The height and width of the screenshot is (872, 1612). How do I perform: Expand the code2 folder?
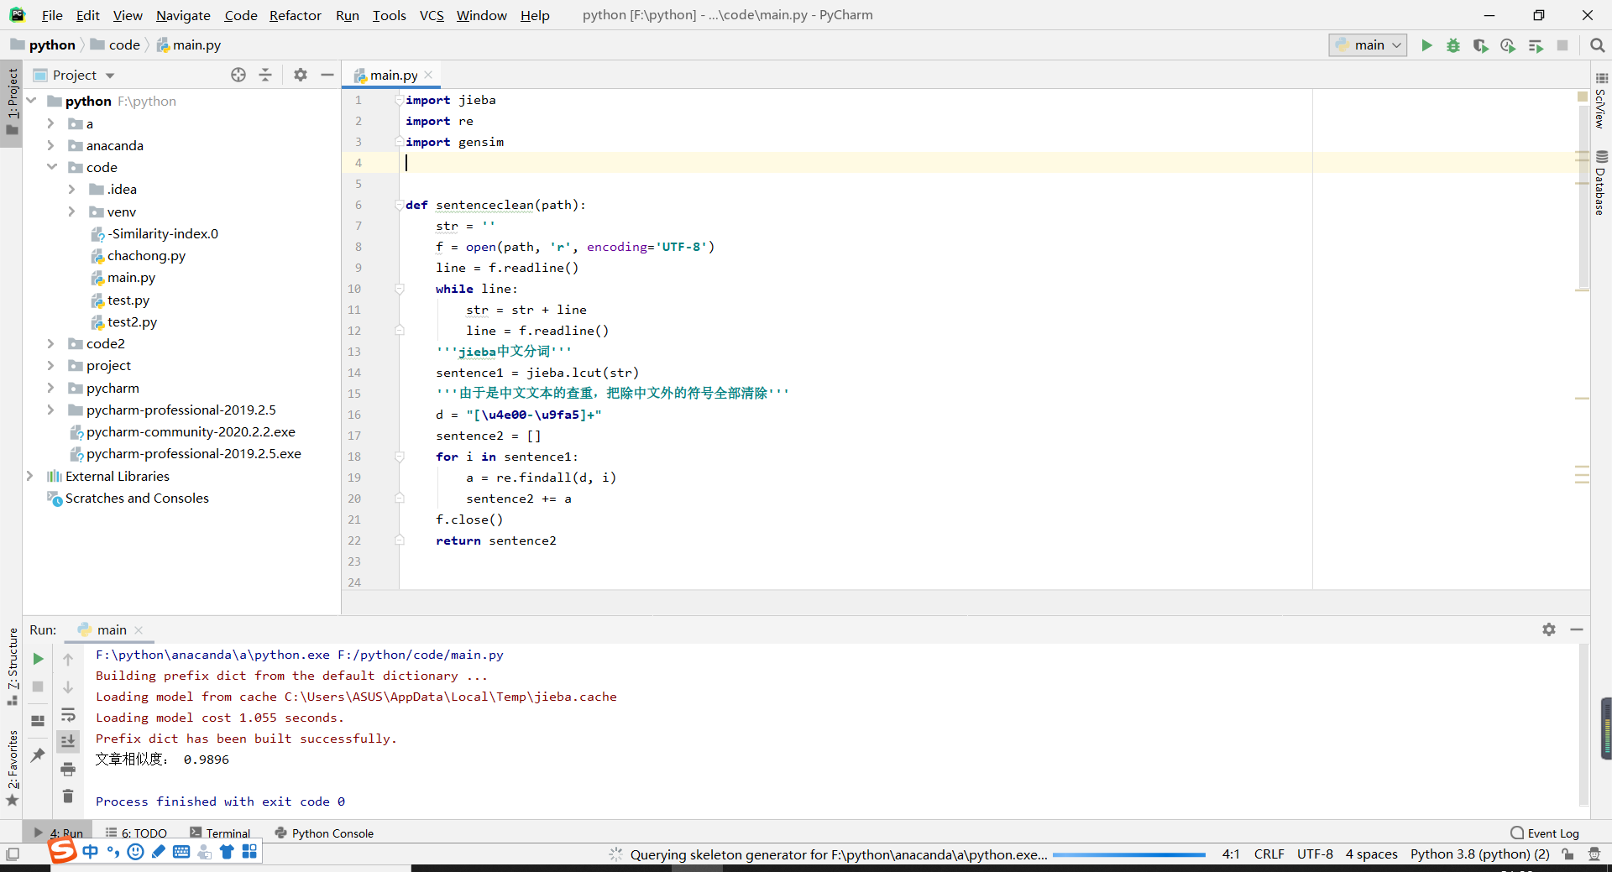tap(50, 343)
